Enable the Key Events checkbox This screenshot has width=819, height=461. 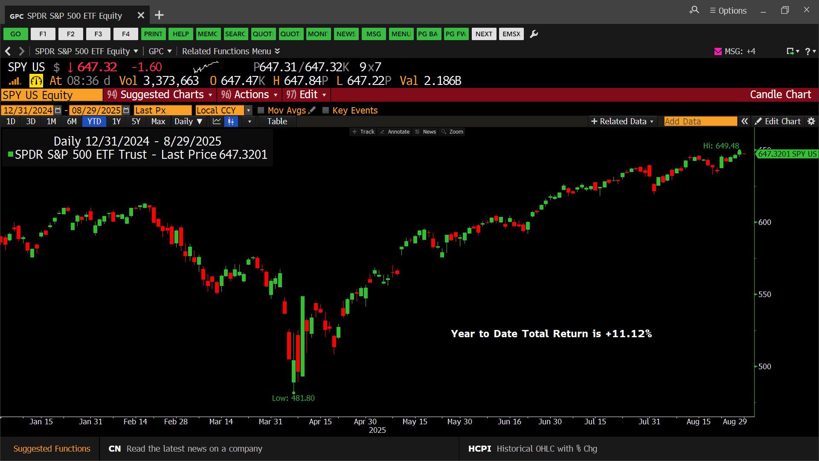point(326,111)
